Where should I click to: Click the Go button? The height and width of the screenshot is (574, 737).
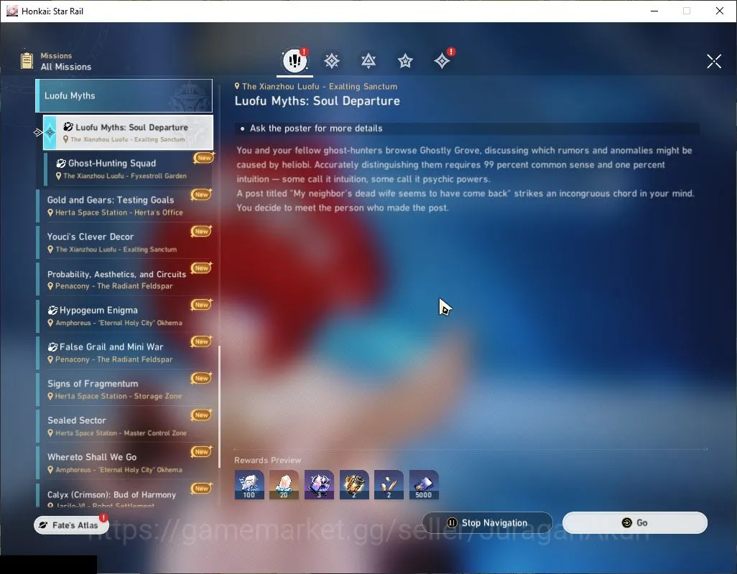[x=635, y=523]
